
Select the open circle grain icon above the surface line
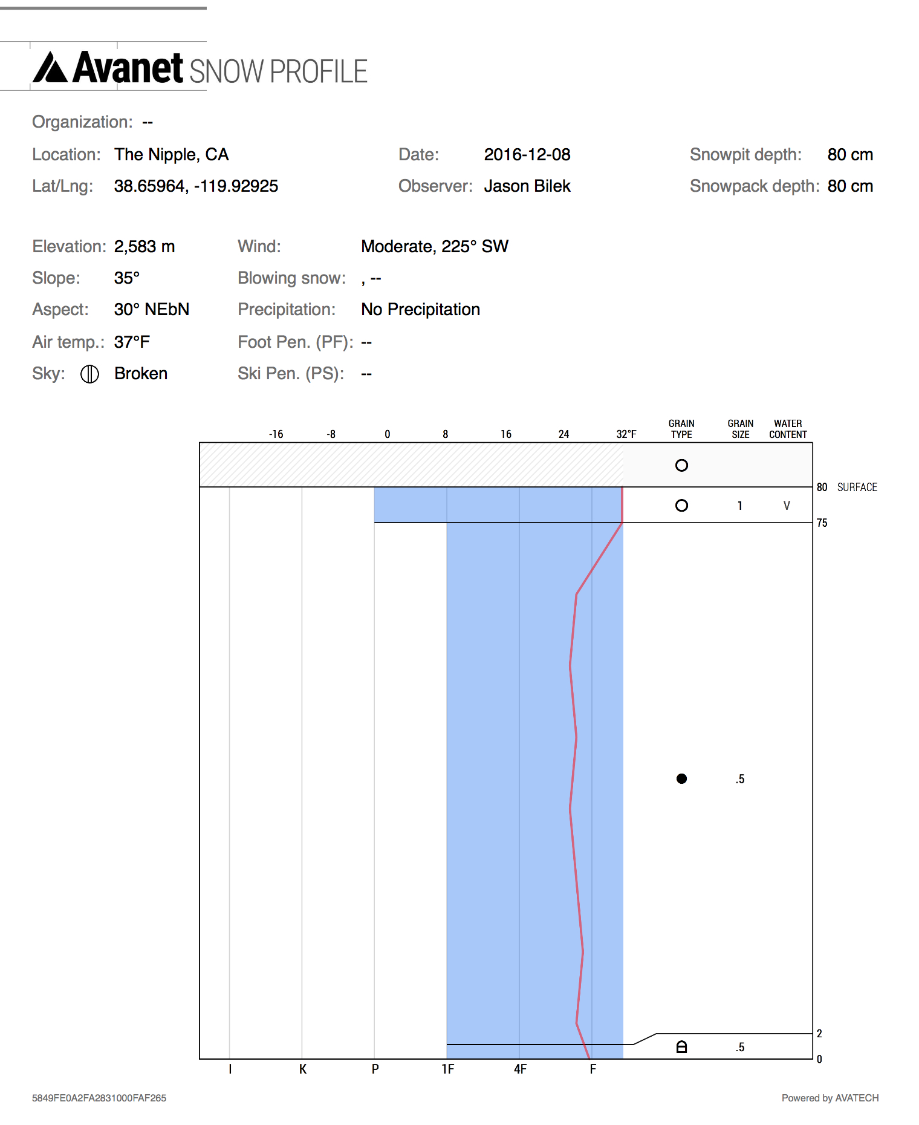click(681, 465)
